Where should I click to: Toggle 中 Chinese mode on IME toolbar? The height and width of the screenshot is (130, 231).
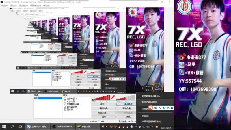pos(156,108)
